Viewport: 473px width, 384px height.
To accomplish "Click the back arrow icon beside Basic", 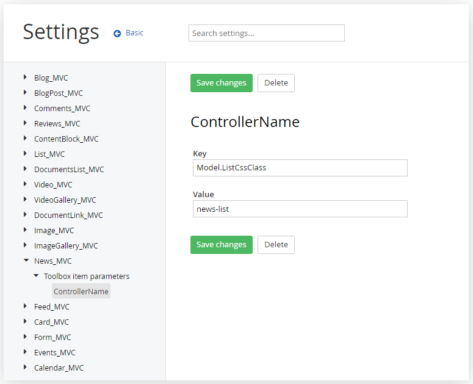I will [x=117, y=34].
